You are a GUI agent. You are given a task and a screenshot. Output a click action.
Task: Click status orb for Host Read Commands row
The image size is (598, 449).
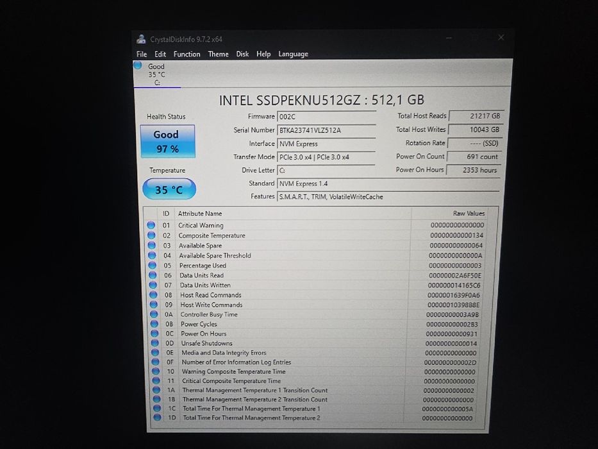(x=153, y=294)
